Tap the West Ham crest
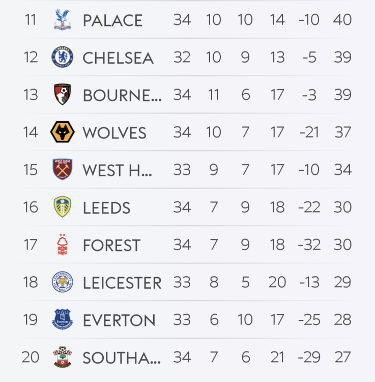Screen dimensions: 375x382 [62, 170]
